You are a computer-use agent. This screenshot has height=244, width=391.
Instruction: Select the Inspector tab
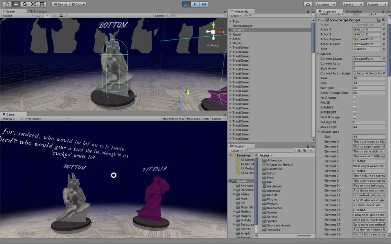pos(327,11)
